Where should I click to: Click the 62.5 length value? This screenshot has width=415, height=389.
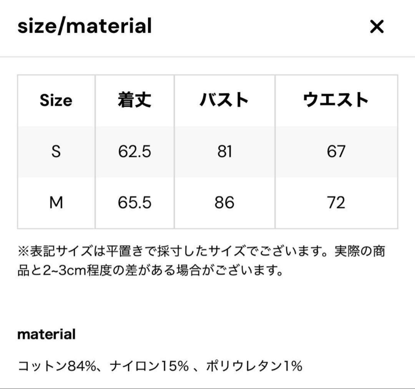pos(134,151)
